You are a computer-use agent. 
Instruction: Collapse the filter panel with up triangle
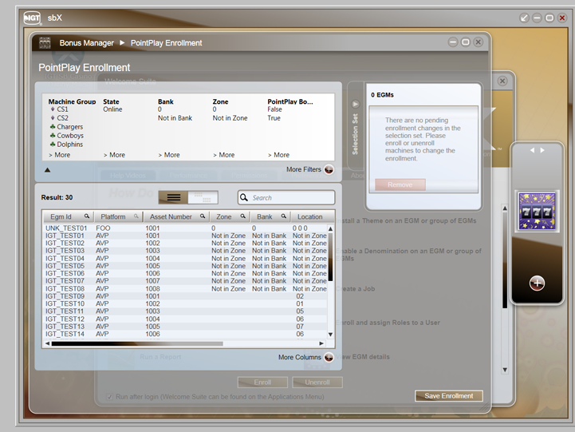click(x=47, y=170)
